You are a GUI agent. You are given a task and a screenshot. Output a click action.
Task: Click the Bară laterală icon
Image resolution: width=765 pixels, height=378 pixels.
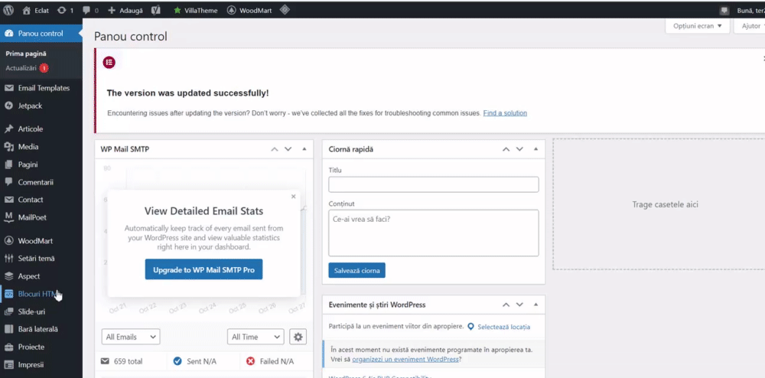pyautogui.click(x=8, y=329)
